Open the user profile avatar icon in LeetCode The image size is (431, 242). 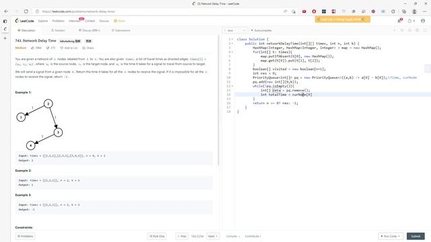pyautogui.click(x=423, y=21)
